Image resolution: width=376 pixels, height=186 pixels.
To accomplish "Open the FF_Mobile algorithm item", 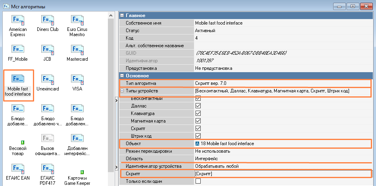I will click(18, 50).
